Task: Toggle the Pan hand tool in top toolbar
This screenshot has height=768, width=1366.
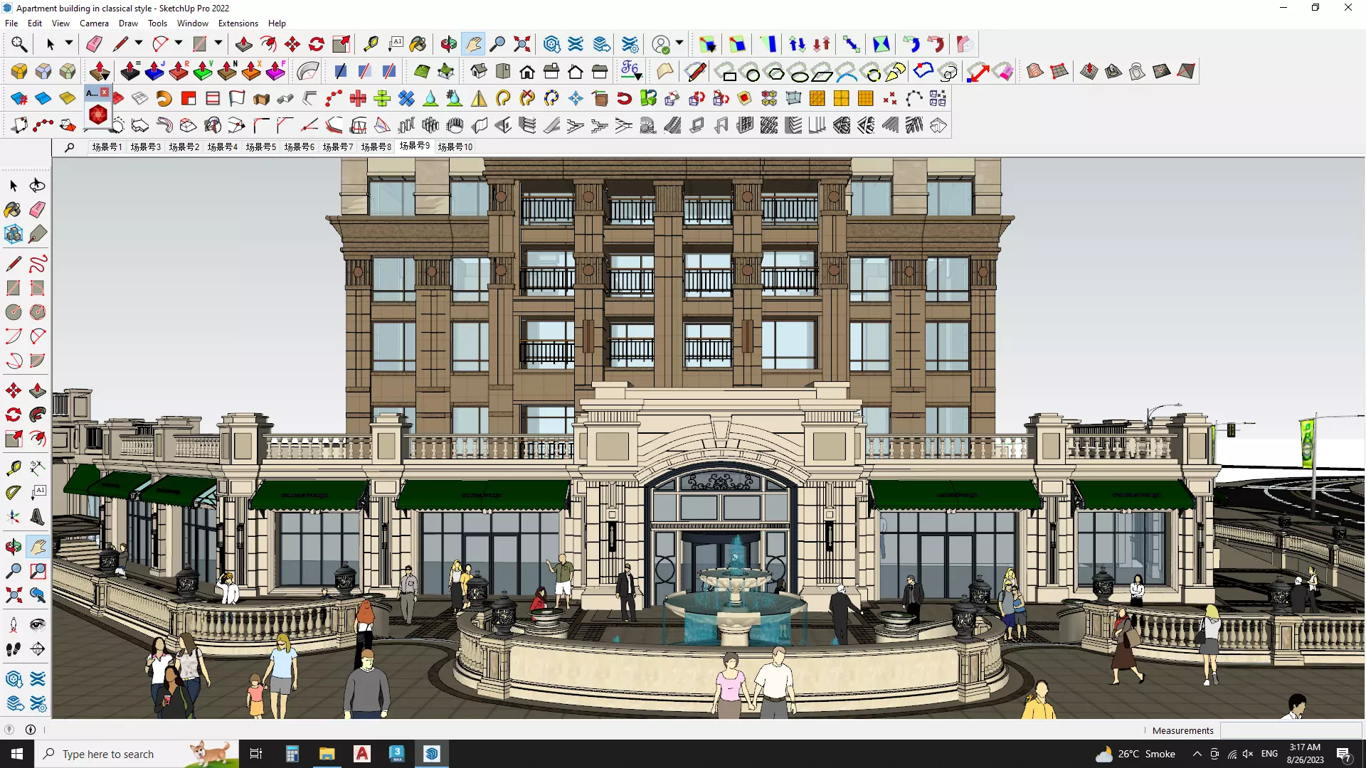Action: pos(473,44)
